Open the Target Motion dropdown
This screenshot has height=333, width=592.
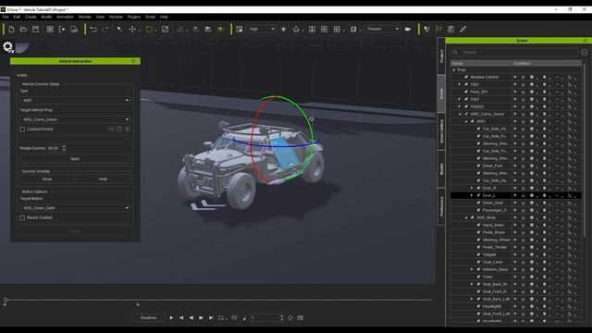coord(75,208)
